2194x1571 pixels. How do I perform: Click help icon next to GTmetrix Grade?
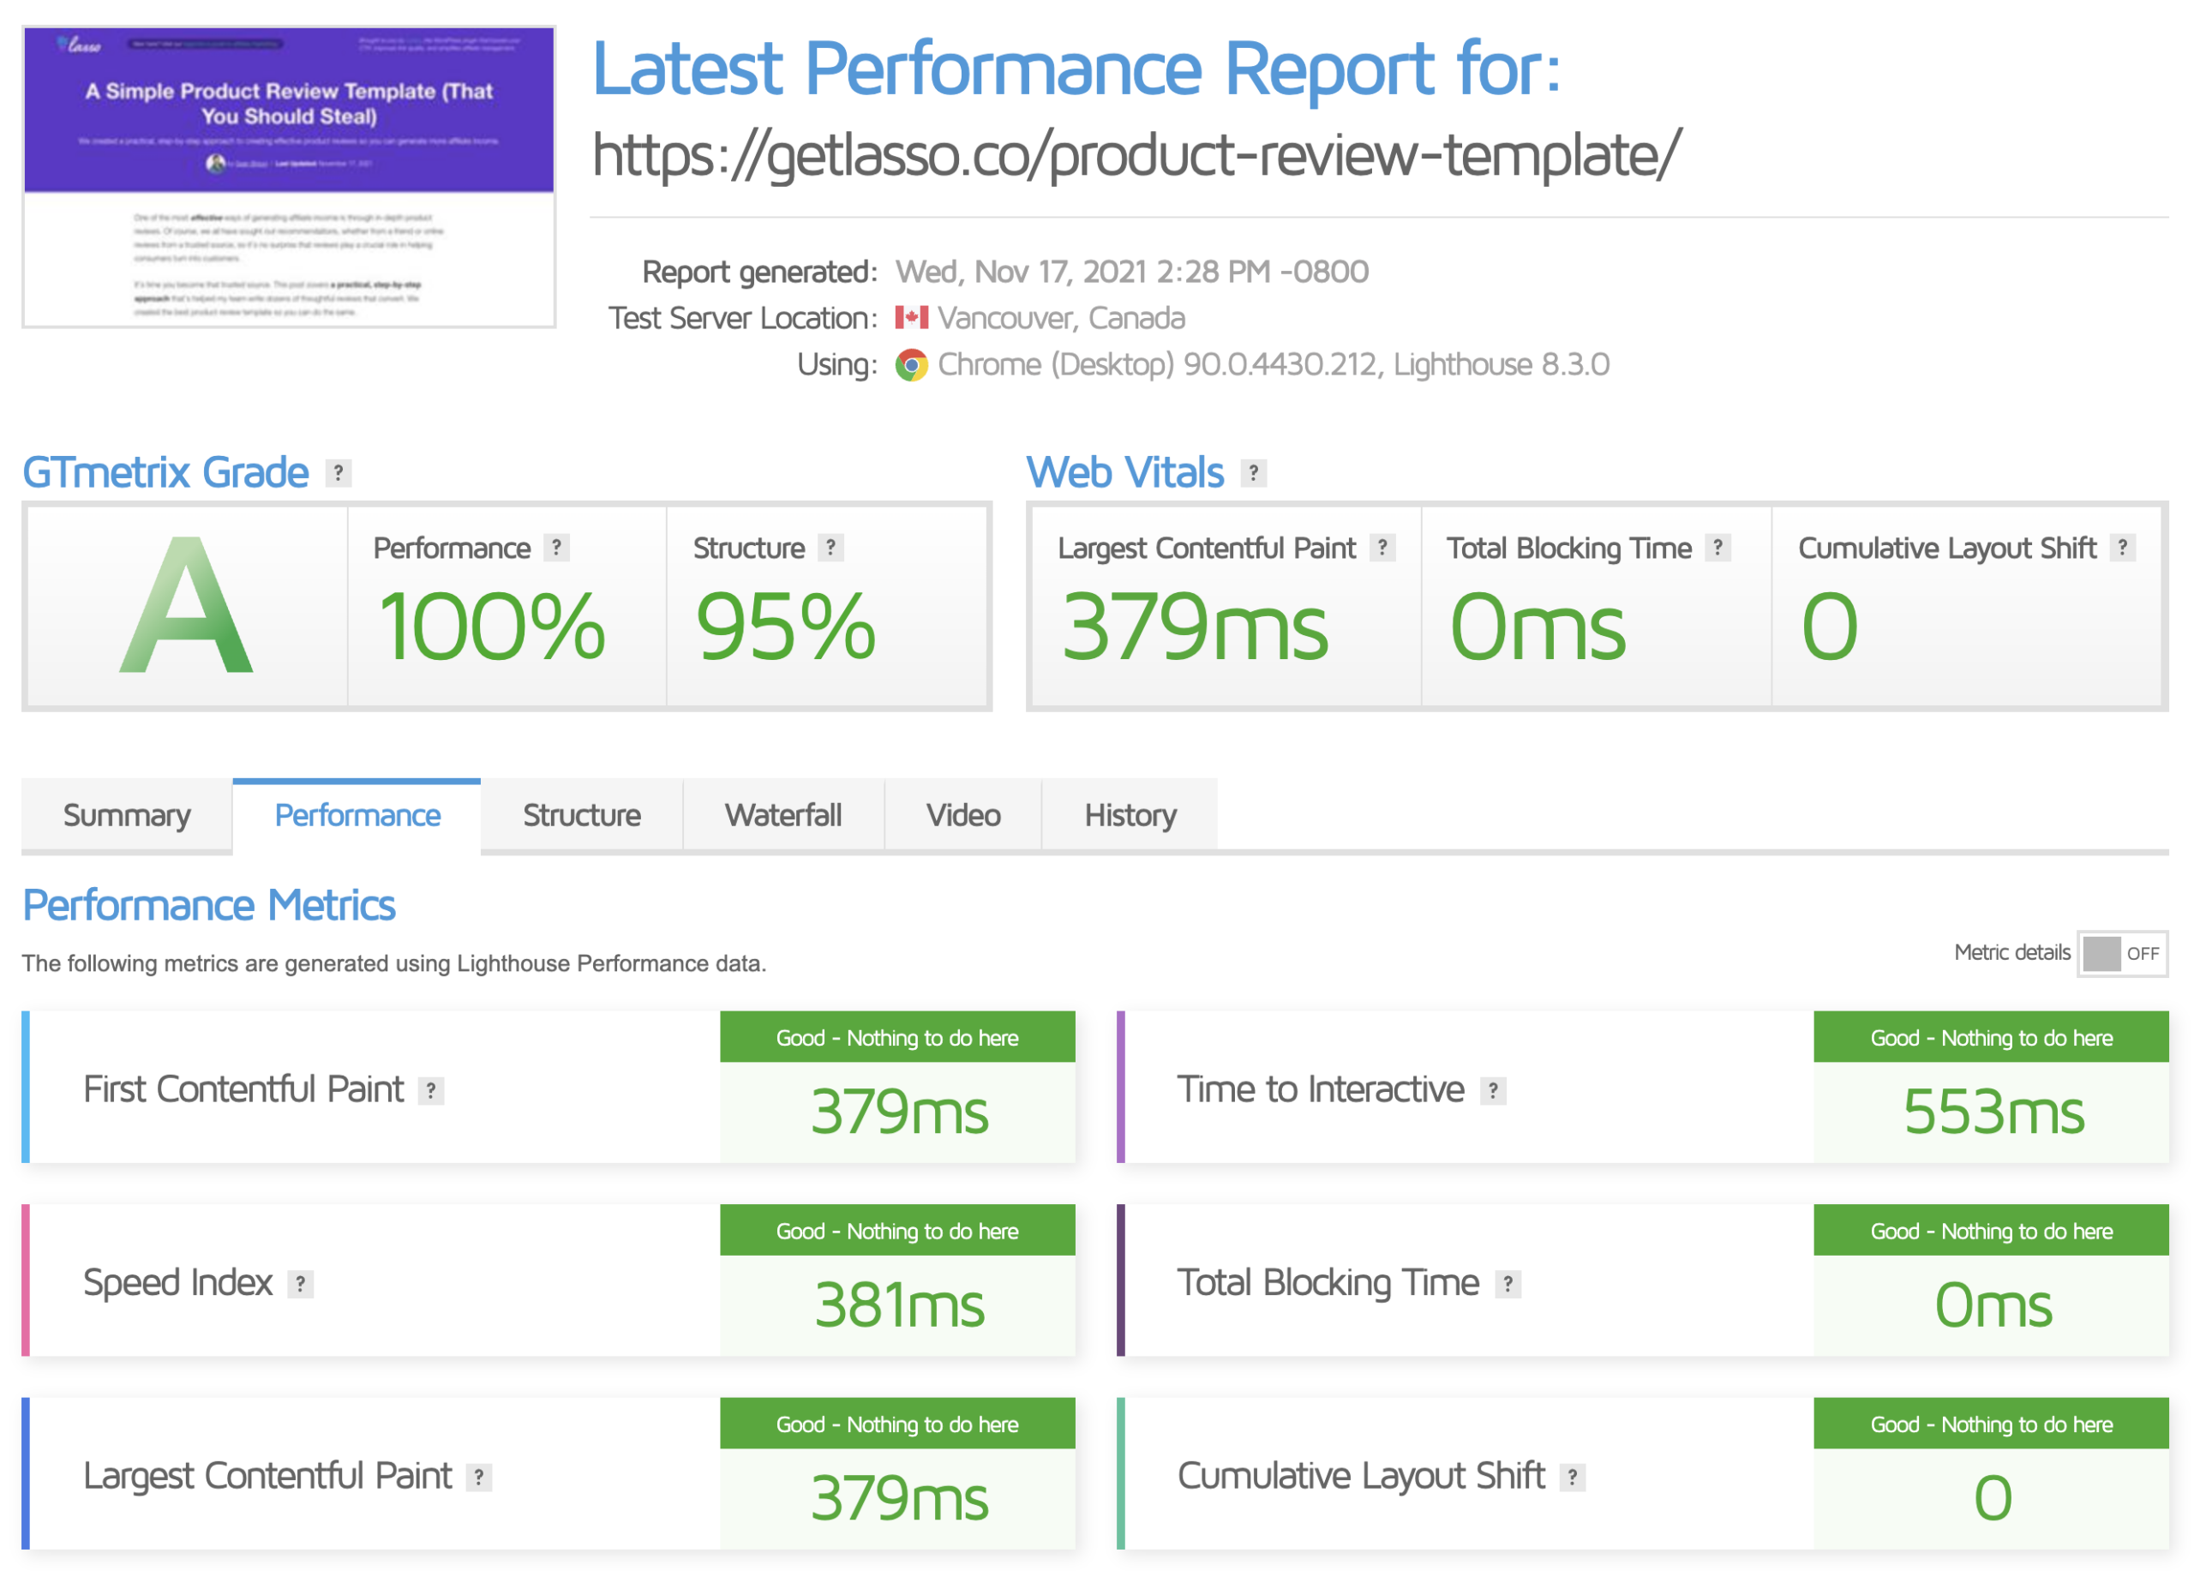(338, 474)
